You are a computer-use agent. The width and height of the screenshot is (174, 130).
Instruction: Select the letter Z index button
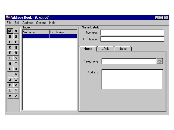16,96
